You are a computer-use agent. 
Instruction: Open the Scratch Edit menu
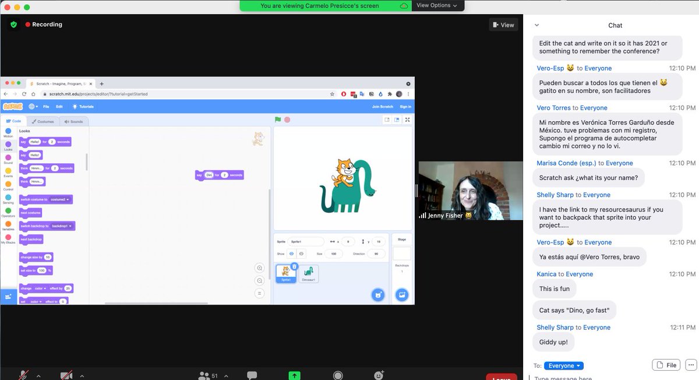(59, 107)
